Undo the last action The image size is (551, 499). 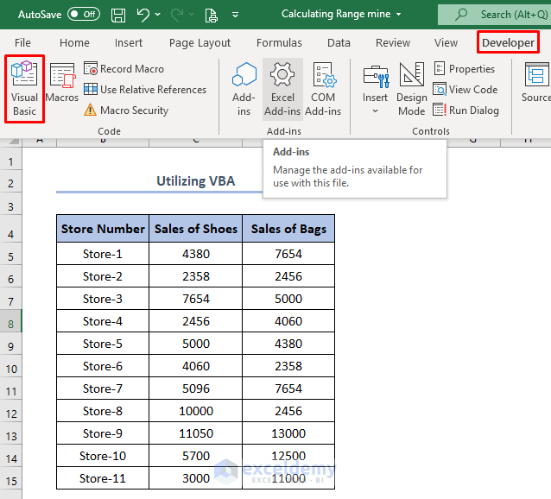(x=143, y=15)
